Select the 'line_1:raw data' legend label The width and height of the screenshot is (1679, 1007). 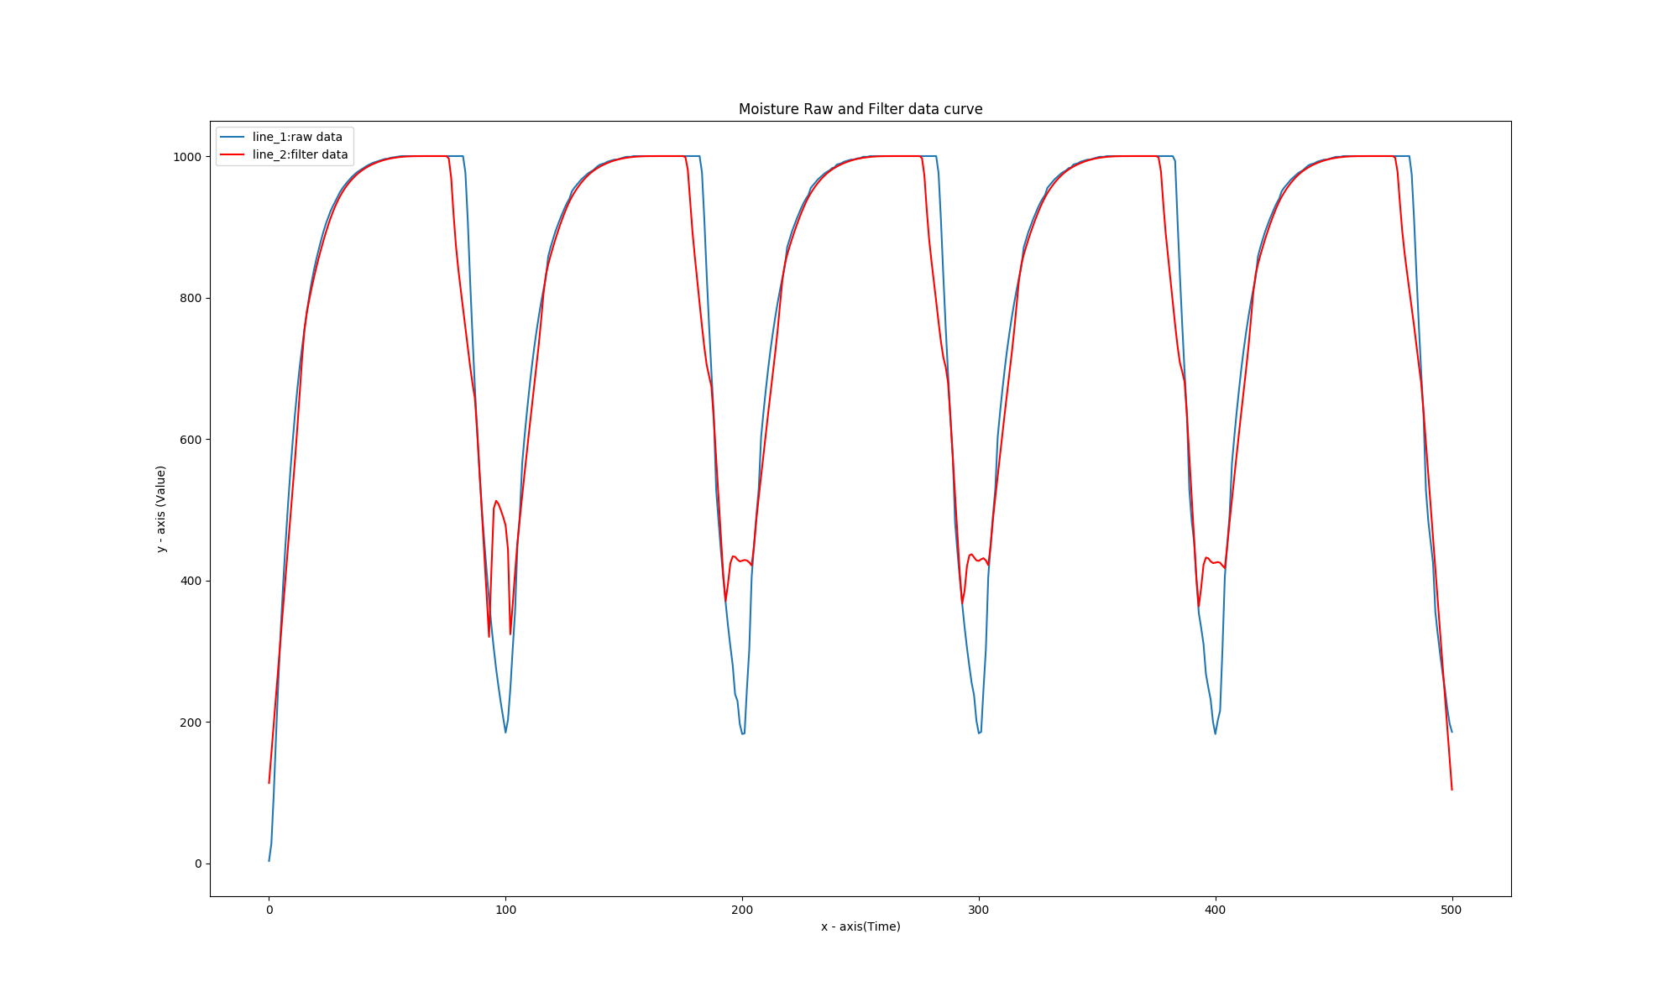[297, 138]
